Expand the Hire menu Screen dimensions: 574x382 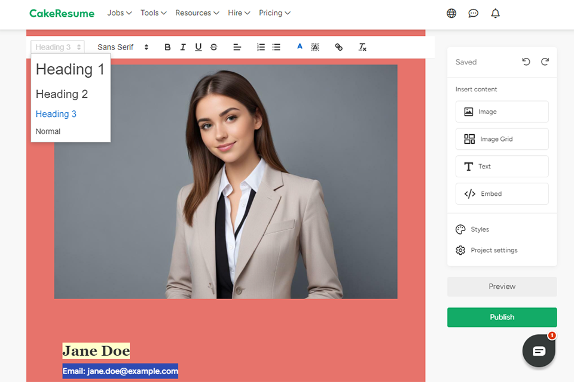click(x=239, y=13)
